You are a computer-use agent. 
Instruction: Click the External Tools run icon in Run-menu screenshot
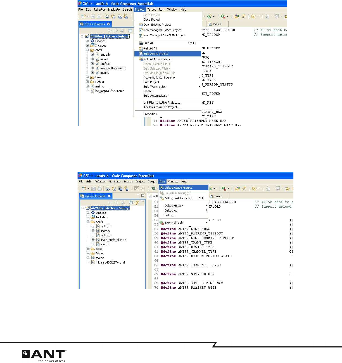click(224, 189)
